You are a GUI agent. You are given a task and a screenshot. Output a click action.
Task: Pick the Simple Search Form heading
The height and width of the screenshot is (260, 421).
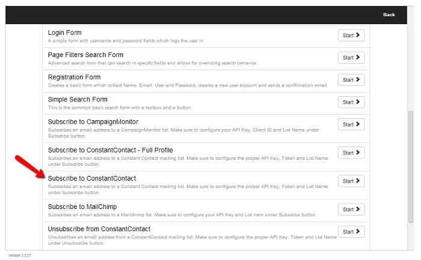coord(78,100)
